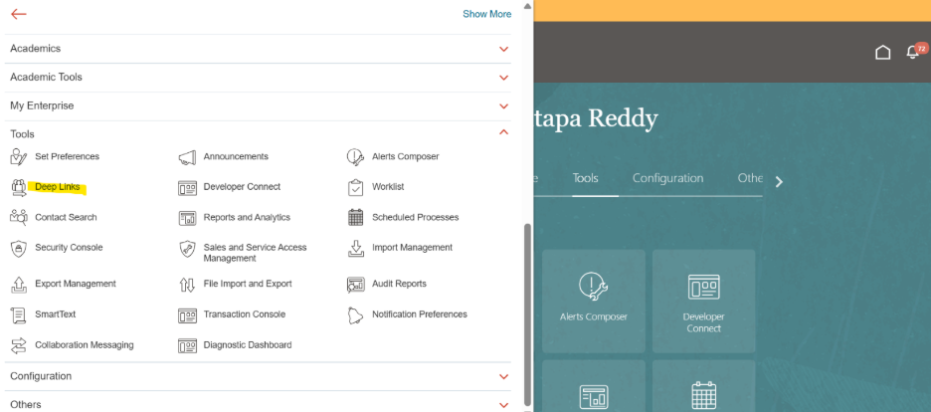931x412 pixels.
Task: Open the calendar tile below Developer Connect
Action: pos(703,396)
